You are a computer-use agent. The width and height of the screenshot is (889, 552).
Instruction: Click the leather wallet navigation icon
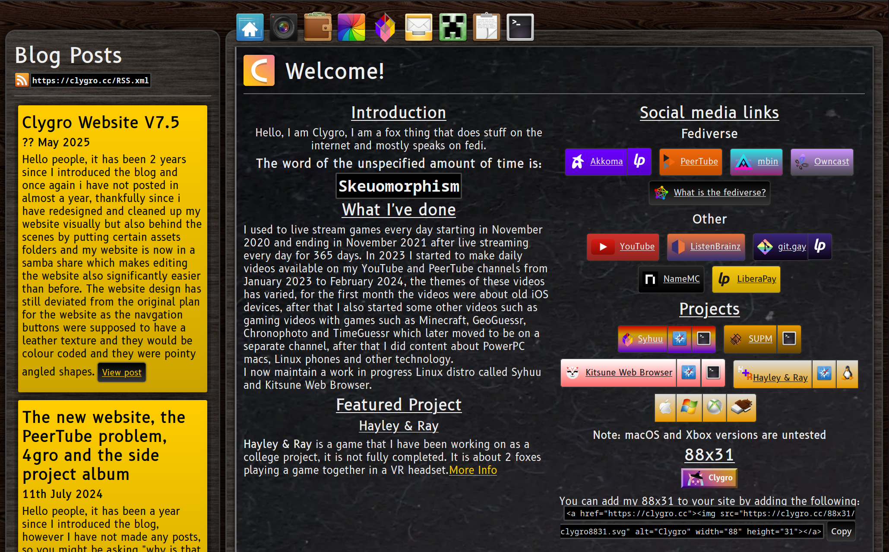(317, 28)
